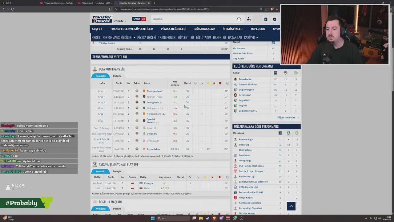This screenshot has height=222, width=394.
Task: Open the Türkiye Kupası link in top table
Action: coord(107,43)
